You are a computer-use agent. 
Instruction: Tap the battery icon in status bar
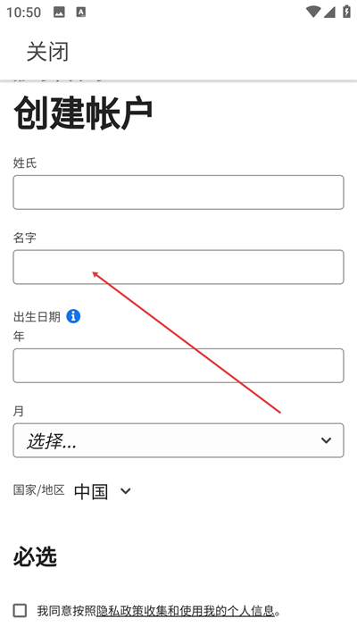tap(346, 12)
